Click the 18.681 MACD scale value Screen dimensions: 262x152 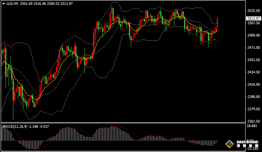pos(252,126)
